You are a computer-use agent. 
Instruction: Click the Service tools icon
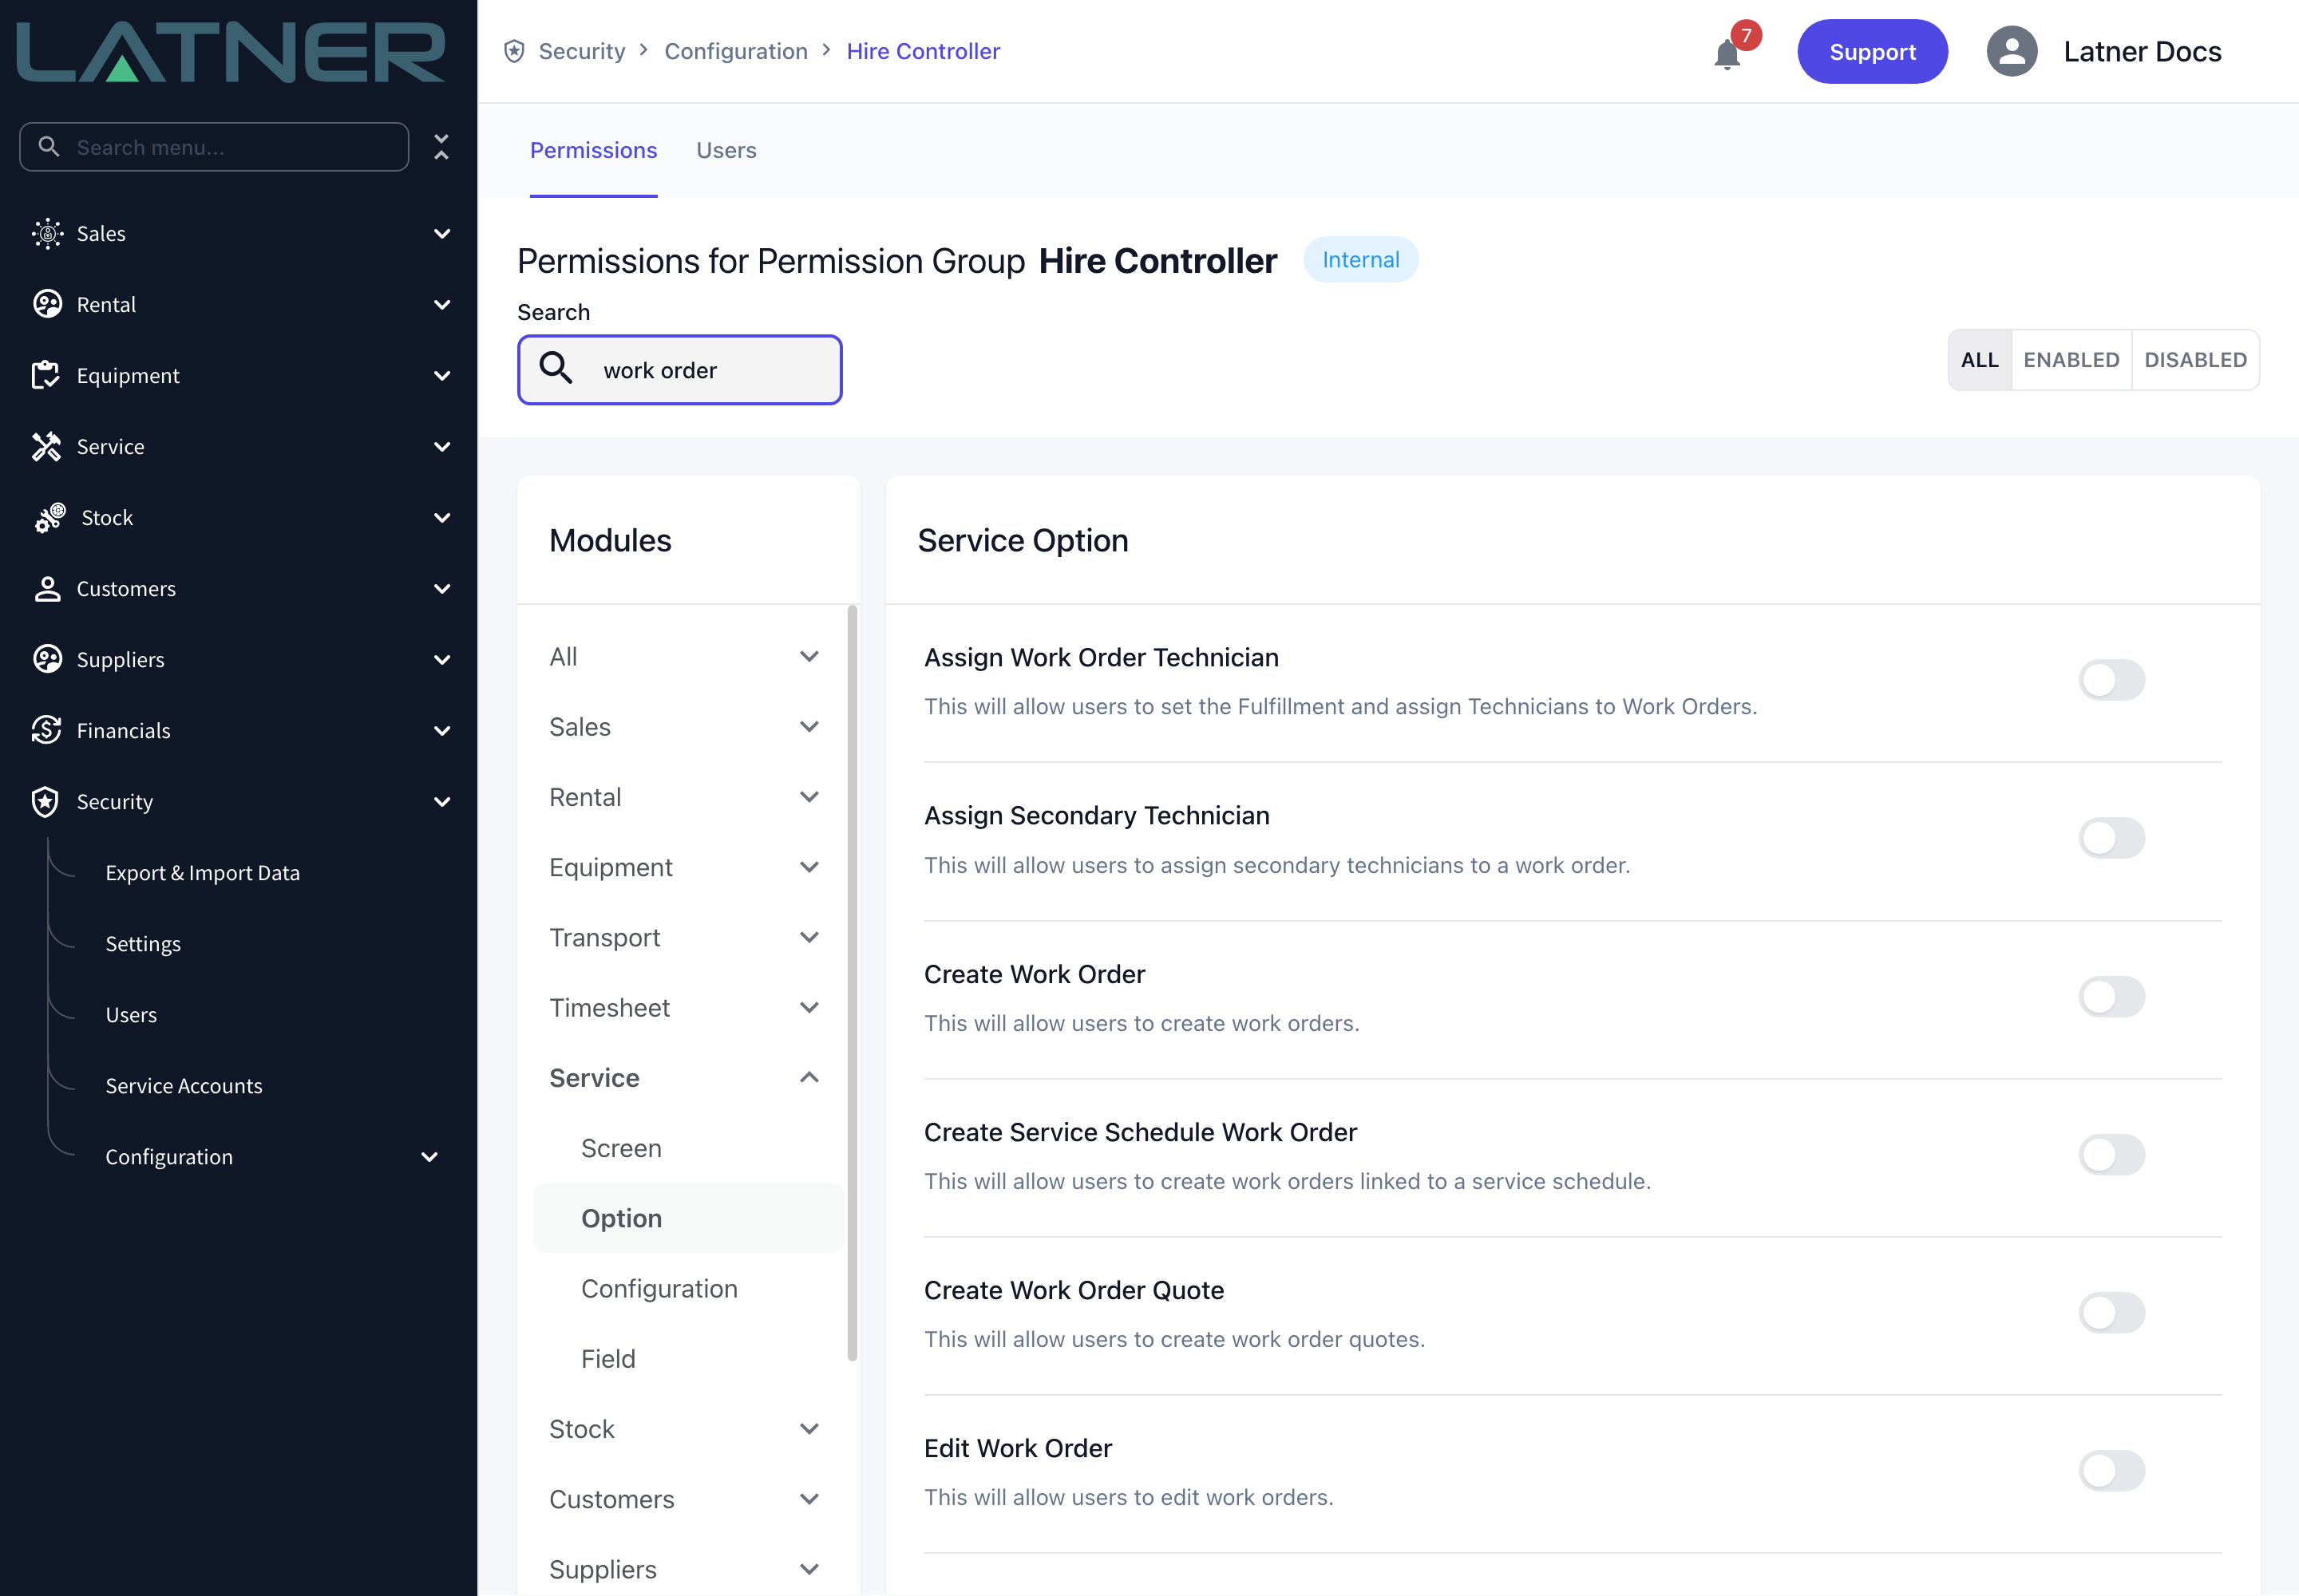47,446
